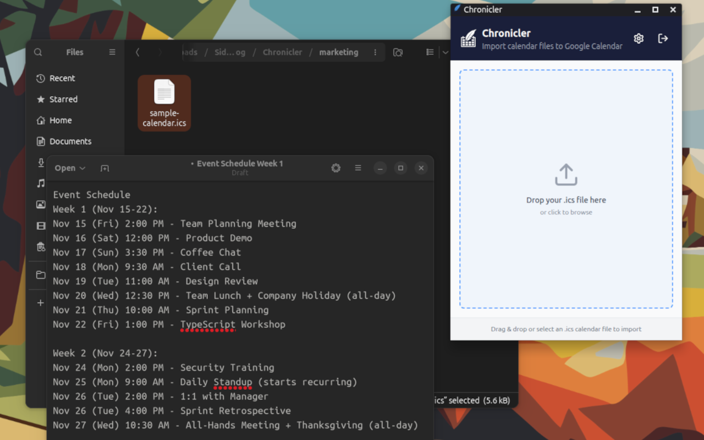Navigate to Chronicler folder in path bar
704x440 pixels.
282,52
